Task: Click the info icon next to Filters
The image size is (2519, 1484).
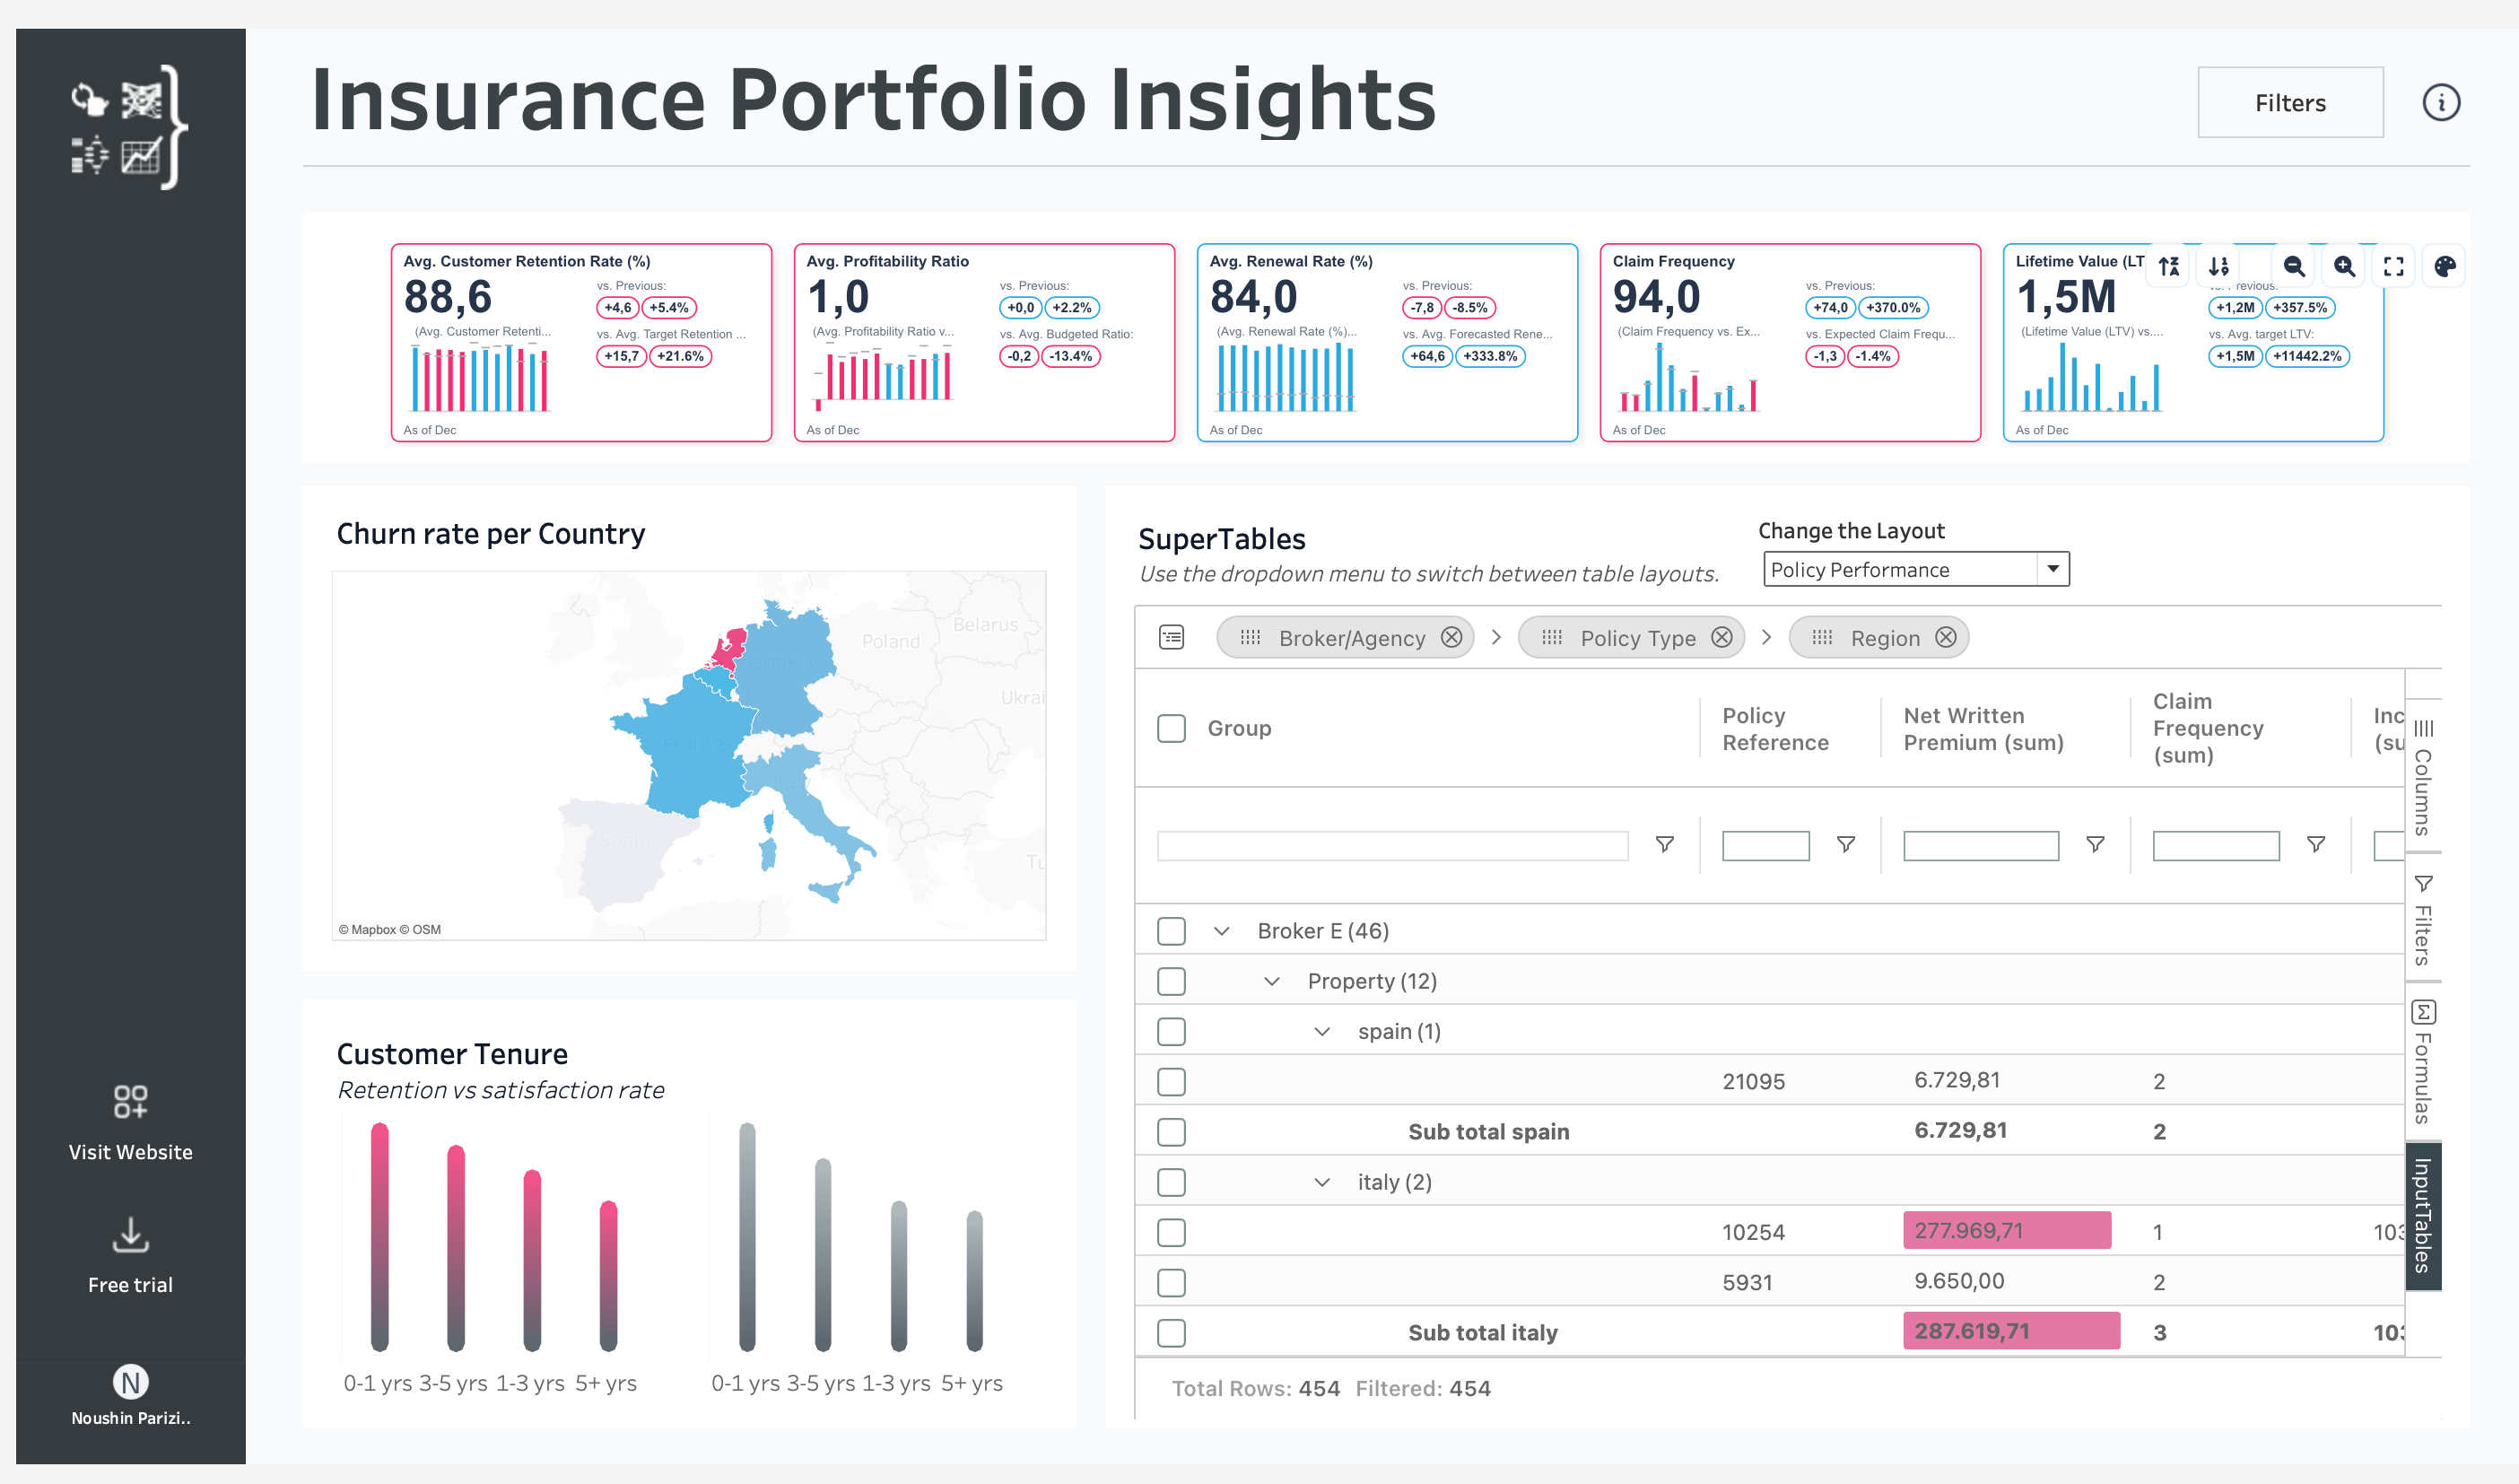Action: point(2441,102)
